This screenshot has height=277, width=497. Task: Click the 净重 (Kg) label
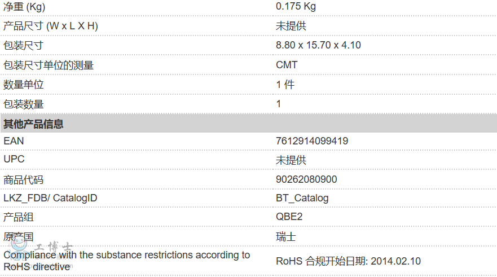tap(24, 7)
